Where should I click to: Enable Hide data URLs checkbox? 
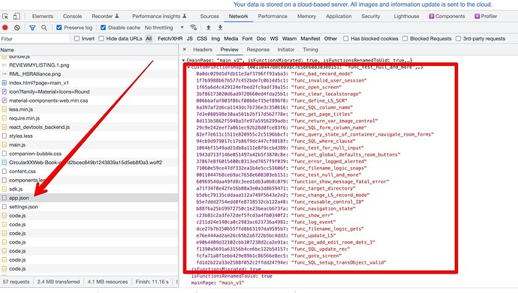[101, 38]
